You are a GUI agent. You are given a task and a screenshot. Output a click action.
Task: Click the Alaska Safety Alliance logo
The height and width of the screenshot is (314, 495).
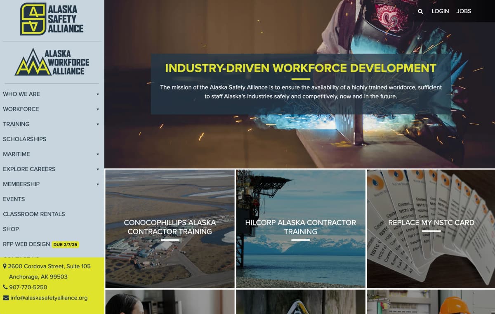pos(52,19)
